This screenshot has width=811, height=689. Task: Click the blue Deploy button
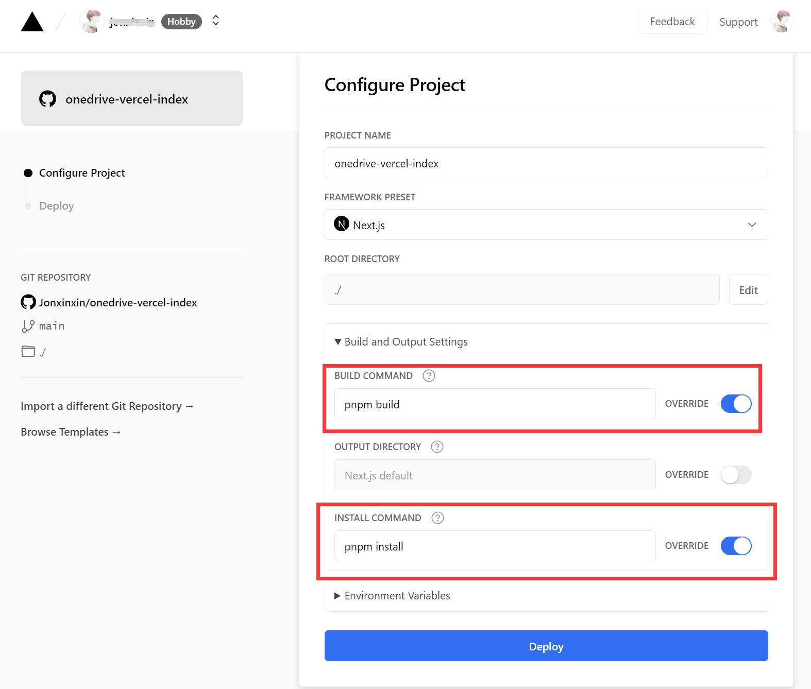[546, 646]
